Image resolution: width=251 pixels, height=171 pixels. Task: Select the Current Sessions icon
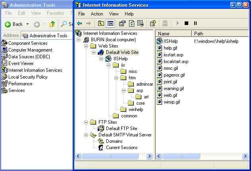point(101,148)
